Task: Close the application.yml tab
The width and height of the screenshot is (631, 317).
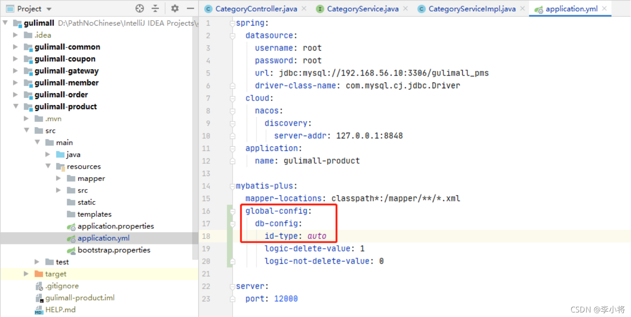Action: coord(604,8)
